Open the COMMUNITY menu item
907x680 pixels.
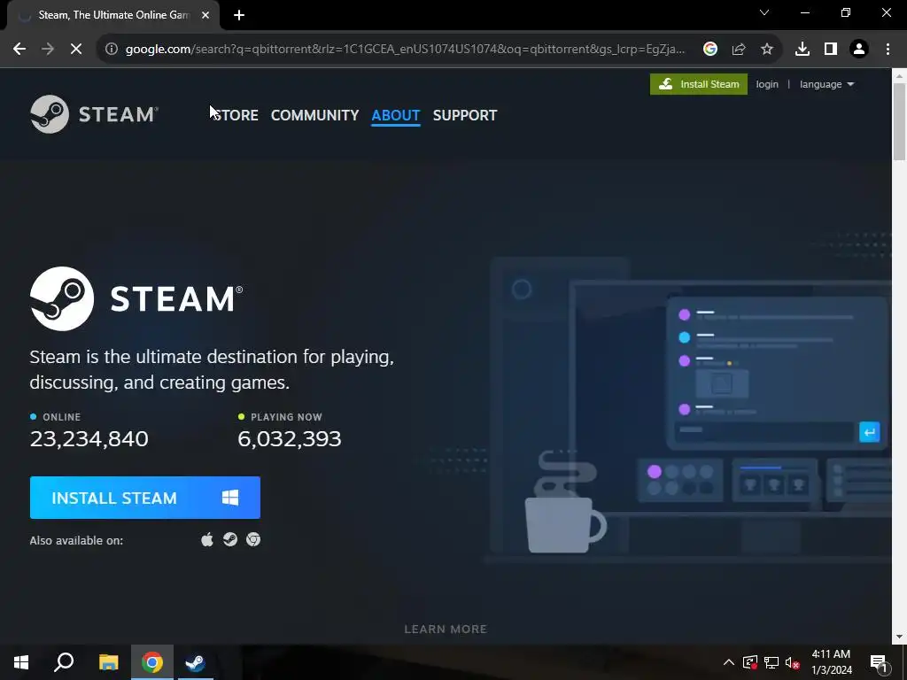tap(314, 115)
